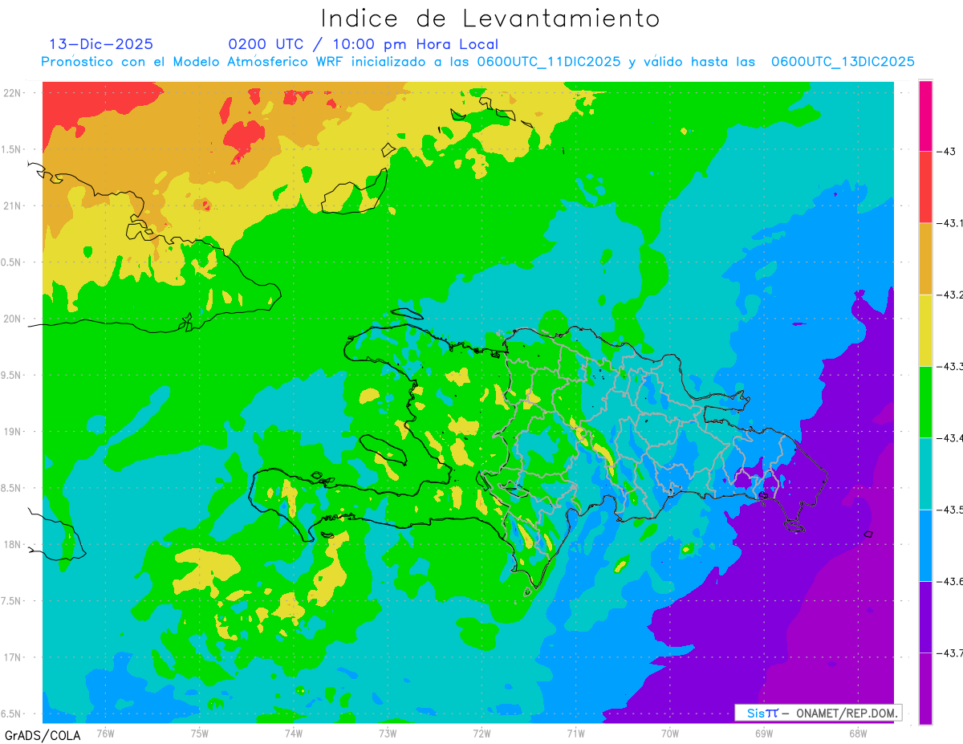
Task: Click the '72W' longitude label
Action: [x=481, y=733]
